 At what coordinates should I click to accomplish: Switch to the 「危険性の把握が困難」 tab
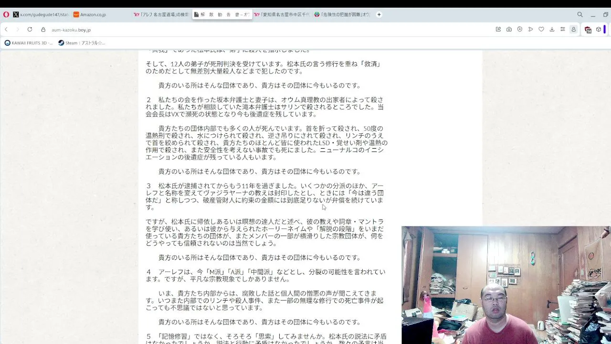(342, 15)
